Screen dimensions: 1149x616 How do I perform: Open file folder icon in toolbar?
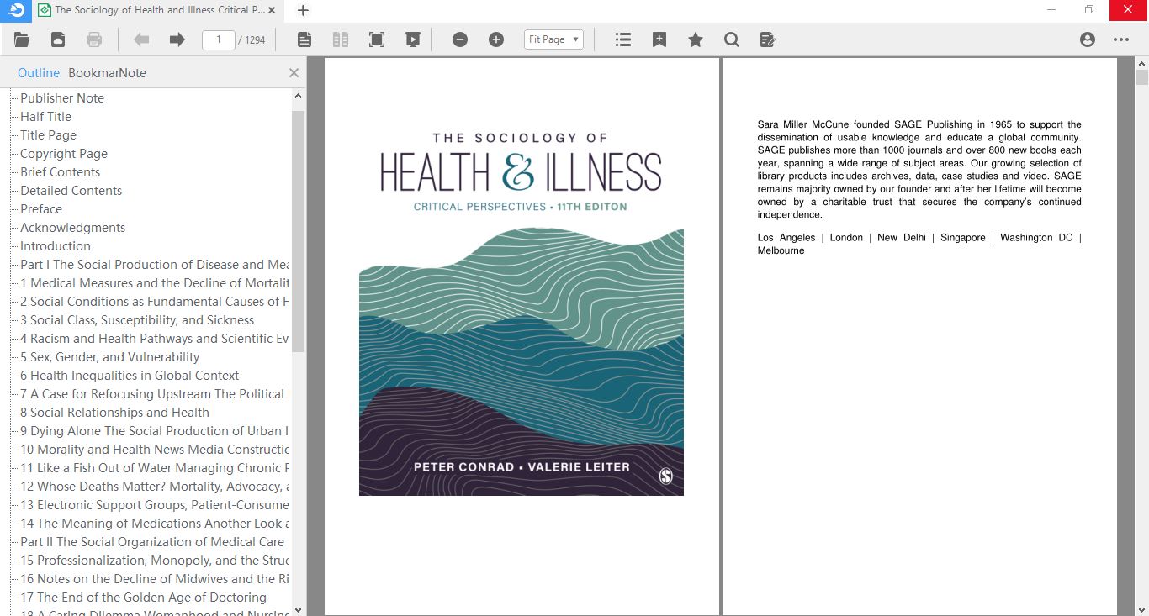tap(22, 39)
